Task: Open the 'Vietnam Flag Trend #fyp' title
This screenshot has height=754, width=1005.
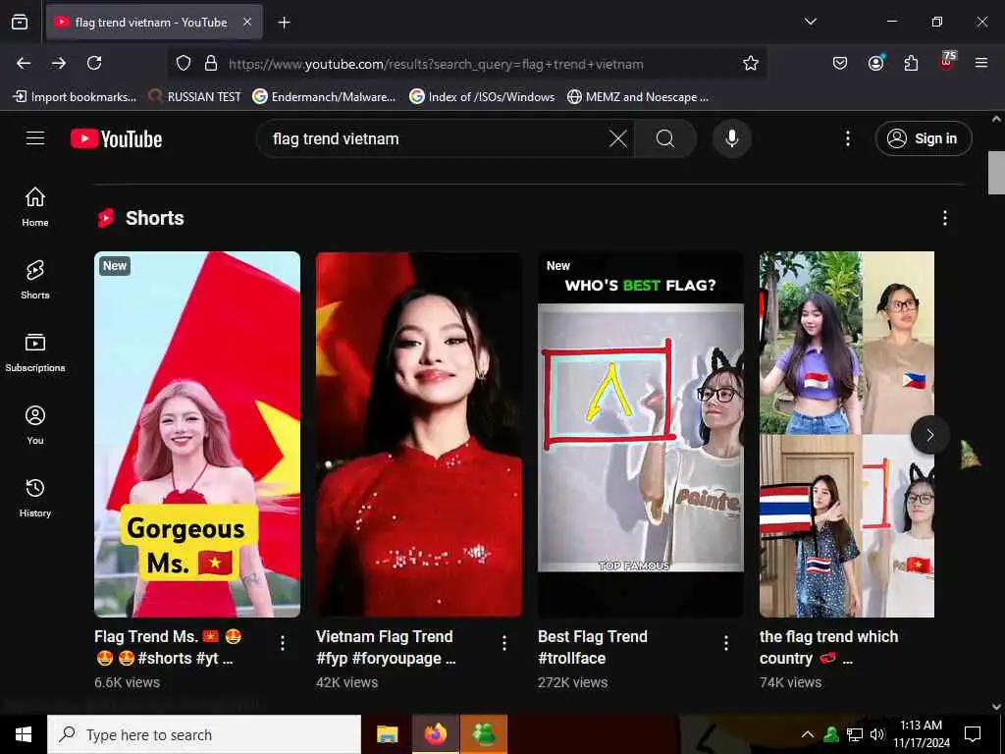Action: click(386, 647)
